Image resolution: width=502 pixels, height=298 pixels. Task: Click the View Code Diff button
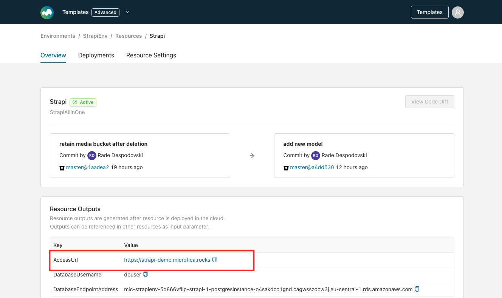click(430, 102)
